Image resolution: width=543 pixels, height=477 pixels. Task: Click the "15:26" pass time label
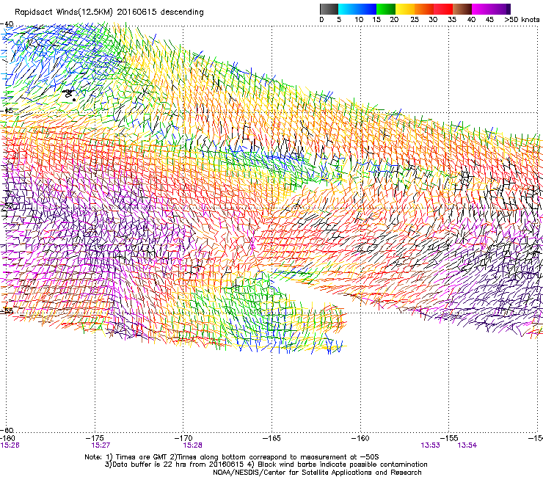coord(10,445)
